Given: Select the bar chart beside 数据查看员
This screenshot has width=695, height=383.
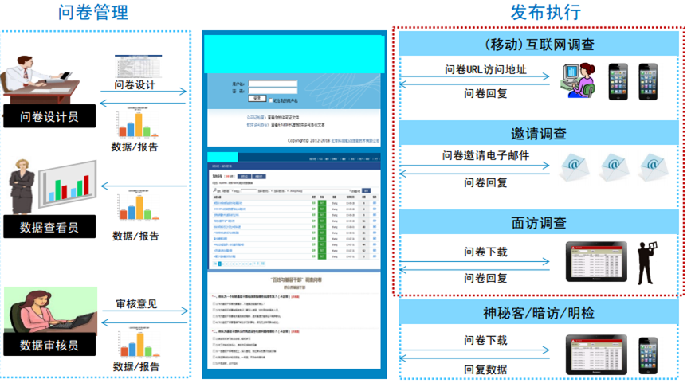Looking at the screenshot, I should tap(139, 205).
